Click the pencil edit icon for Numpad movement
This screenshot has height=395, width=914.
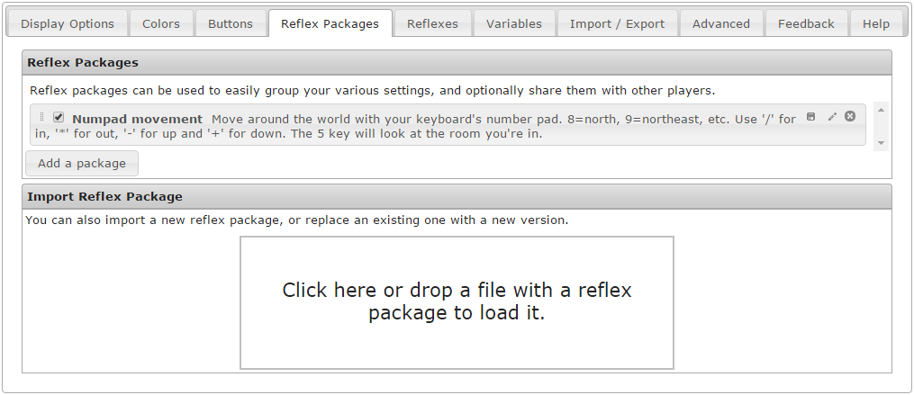(x=832, y=117)
